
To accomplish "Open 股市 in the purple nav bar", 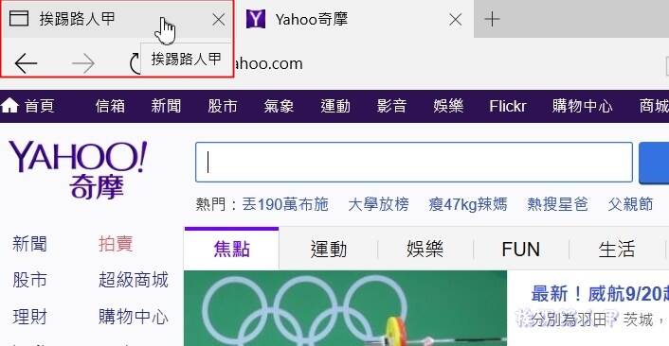I will click(223, 106).
